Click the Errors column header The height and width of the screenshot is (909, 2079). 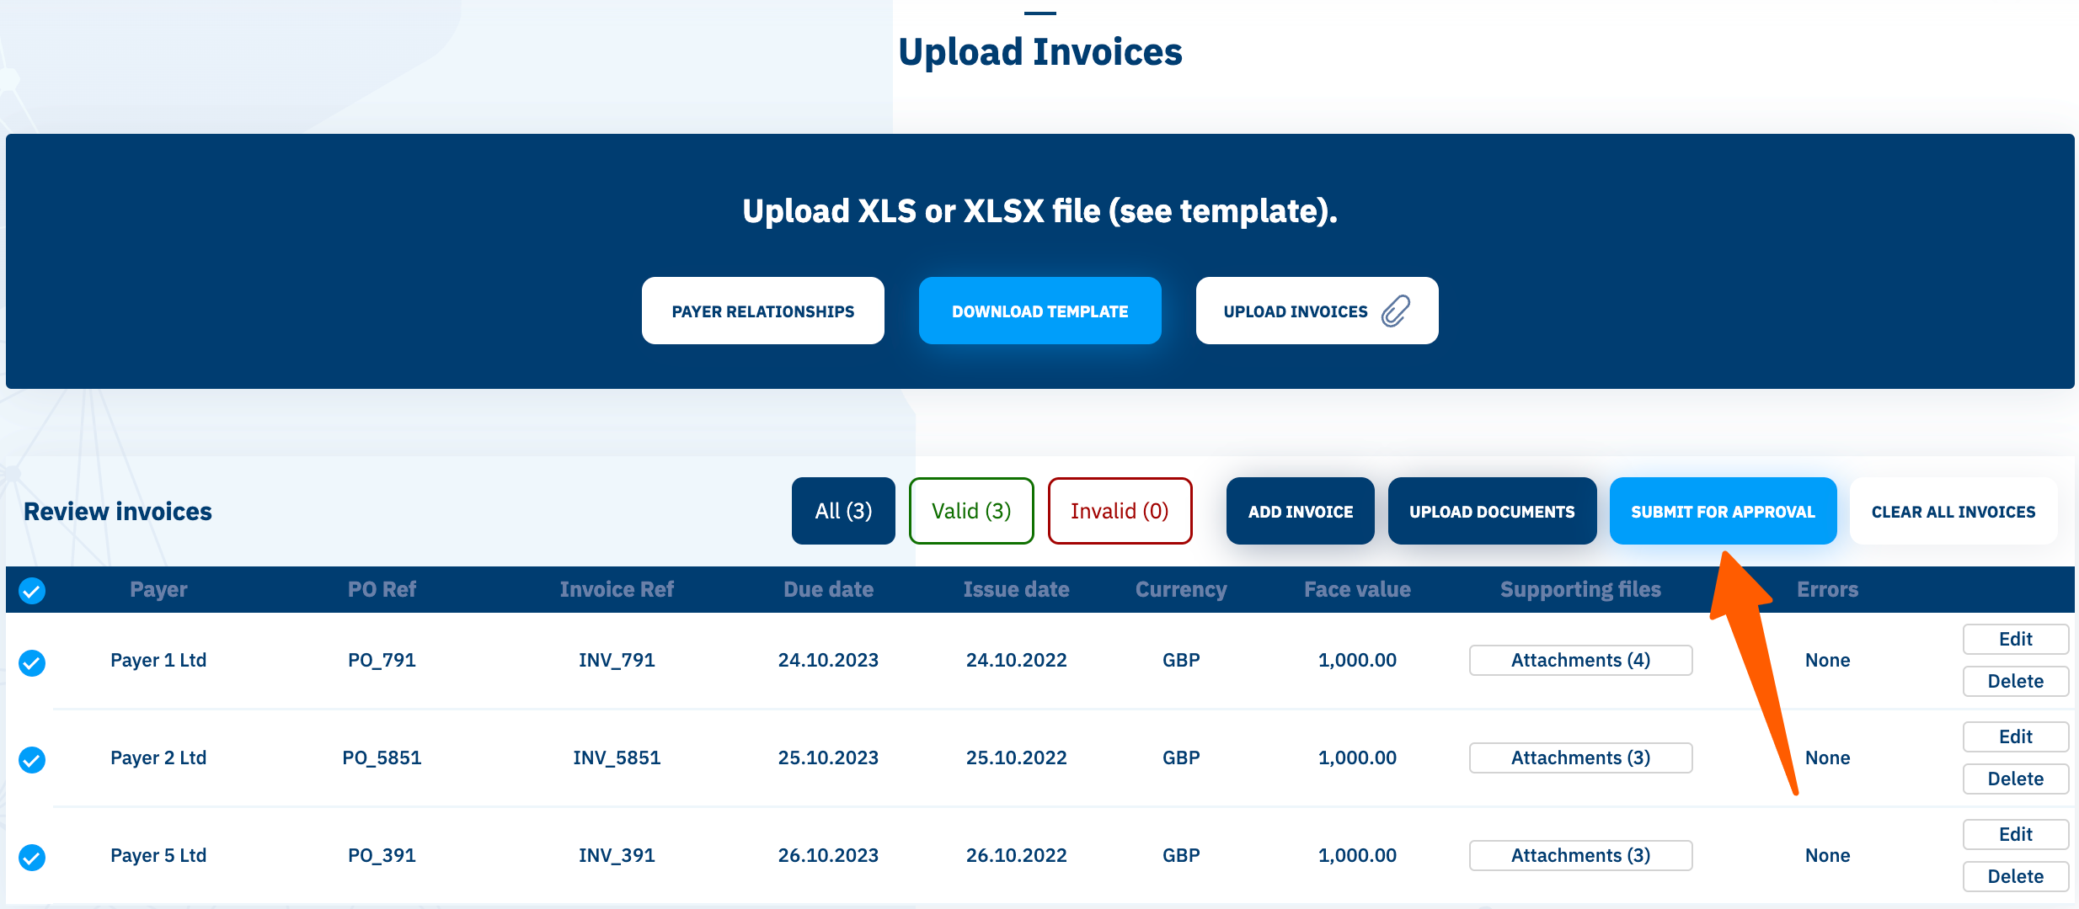(1827, 589)
